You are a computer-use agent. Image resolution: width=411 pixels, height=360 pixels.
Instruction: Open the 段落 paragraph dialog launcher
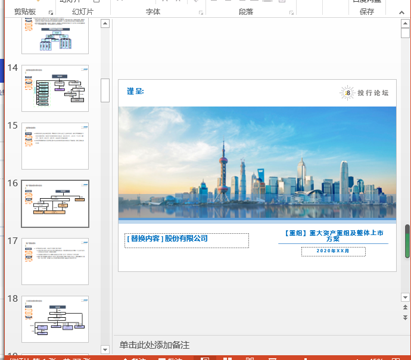pyautogui.click(x=291, y=13)
